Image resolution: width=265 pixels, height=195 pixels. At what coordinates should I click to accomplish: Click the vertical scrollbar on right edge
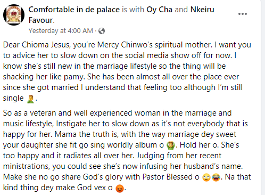[263, 97]
